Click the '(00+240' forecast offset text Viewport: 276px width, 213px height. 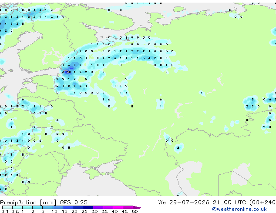pyautogui.click(x=262, y=203)
